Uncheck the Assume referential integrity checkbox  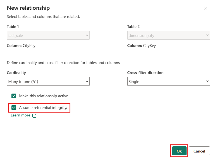click(14, 108)
